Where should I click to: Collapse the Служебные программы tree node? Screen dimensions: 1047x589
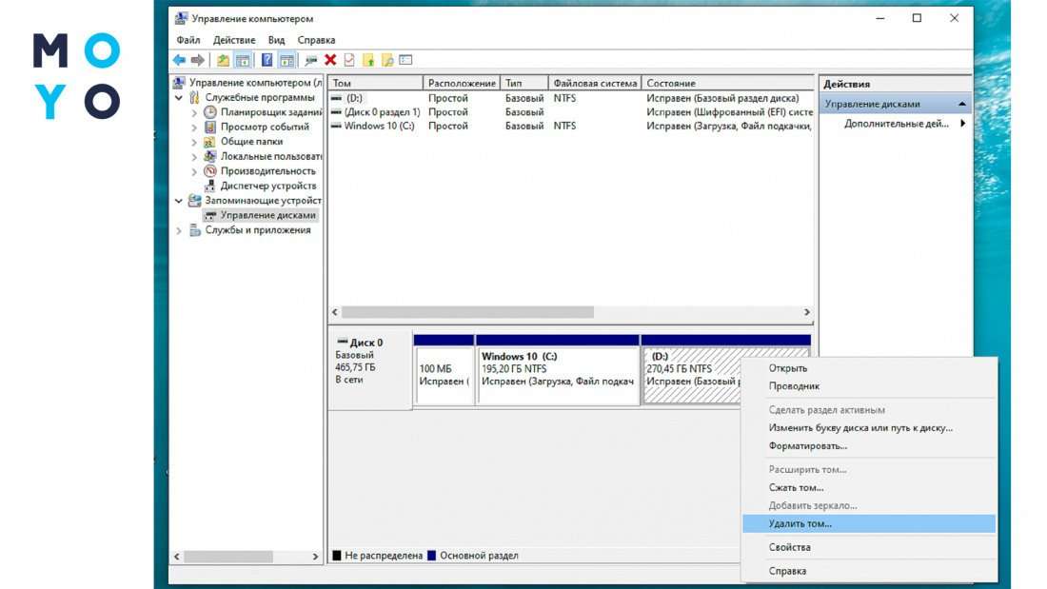(179, 98)
